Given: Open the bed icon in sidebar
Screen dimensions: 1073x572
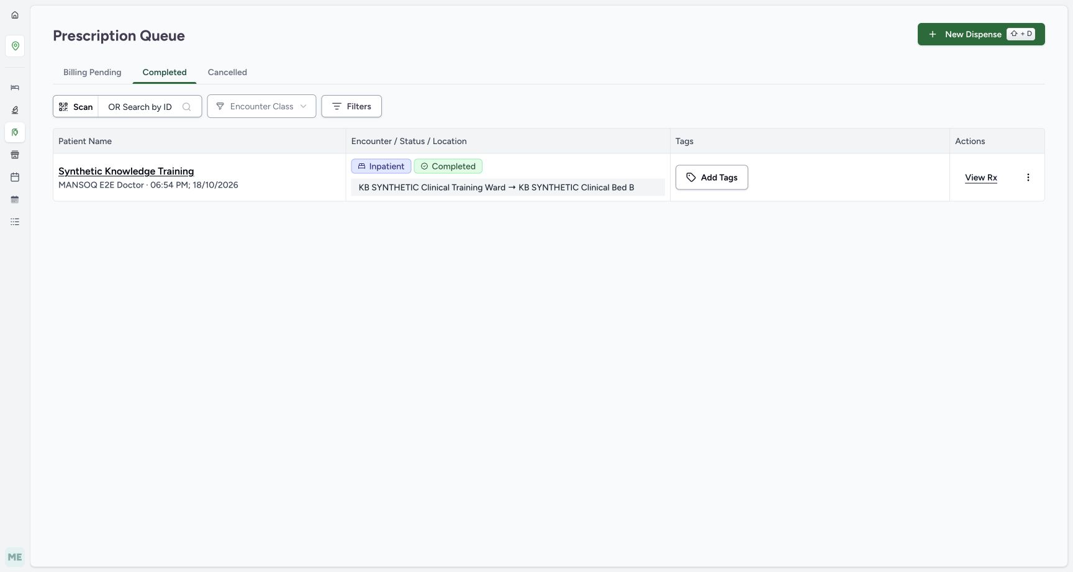Looking at the screenshot, I should (15, 88).
